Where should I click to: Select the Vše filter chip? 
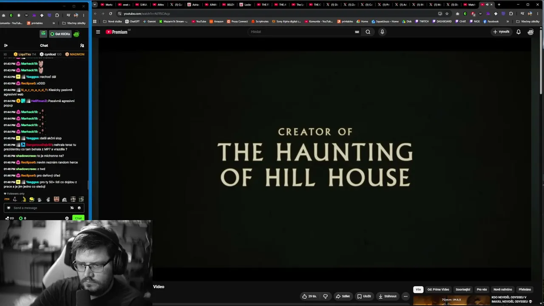(418, 289)
